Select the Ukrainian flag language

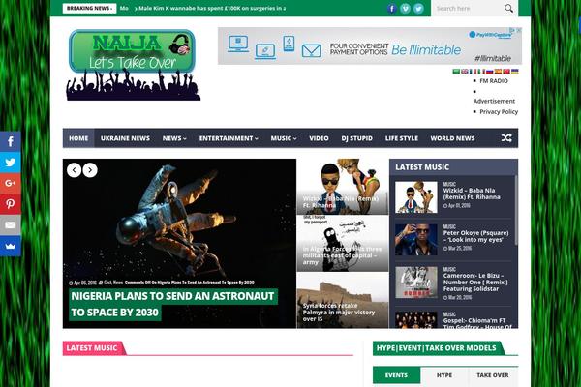click(x=515, y=72)
